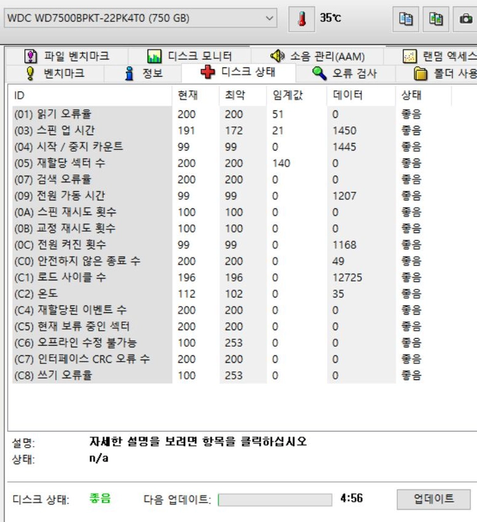477x522 pixels.
Task: Click the camera save screenshot icon
Action: (x=466, y=18)
